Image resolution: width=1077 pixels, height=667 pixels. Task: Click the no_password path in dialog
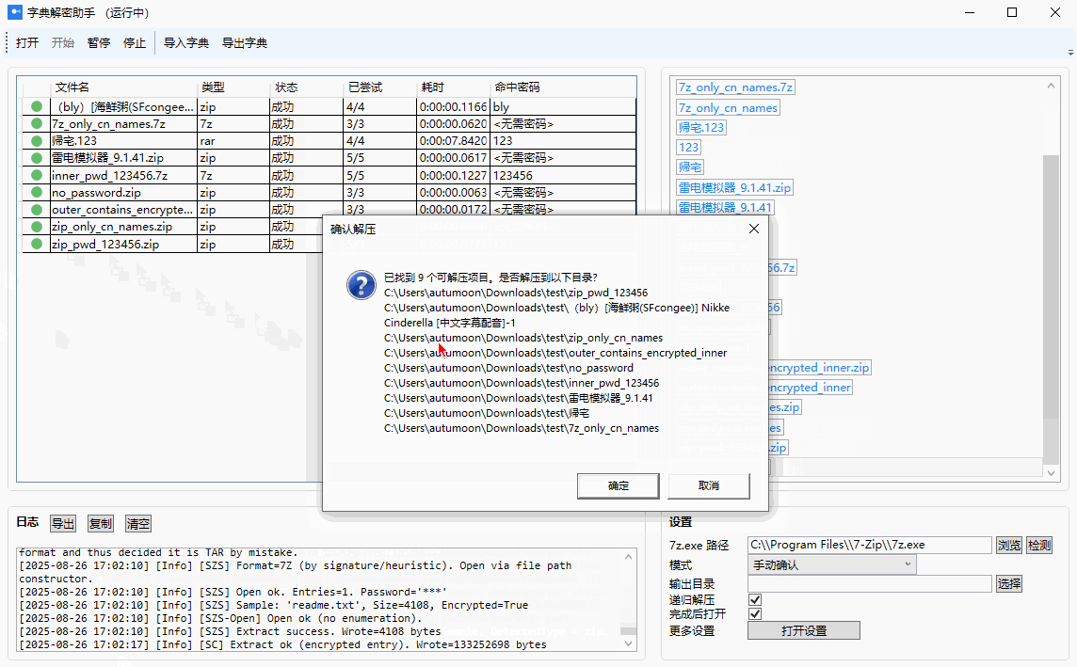click(509, 368)
